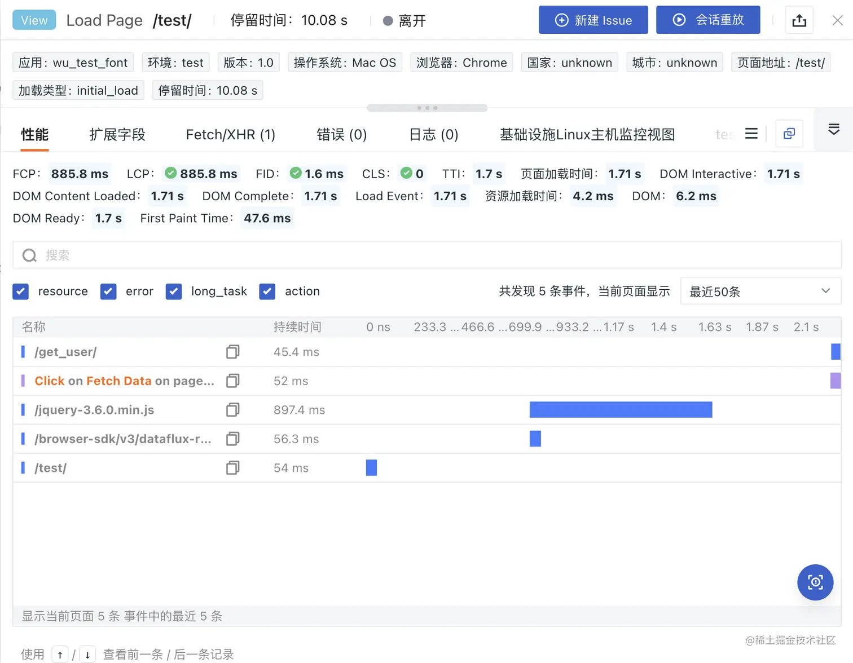The image size is (853, 663).
Task: Click the search input field
Action: pyautogui.click(x=427, y=255)
